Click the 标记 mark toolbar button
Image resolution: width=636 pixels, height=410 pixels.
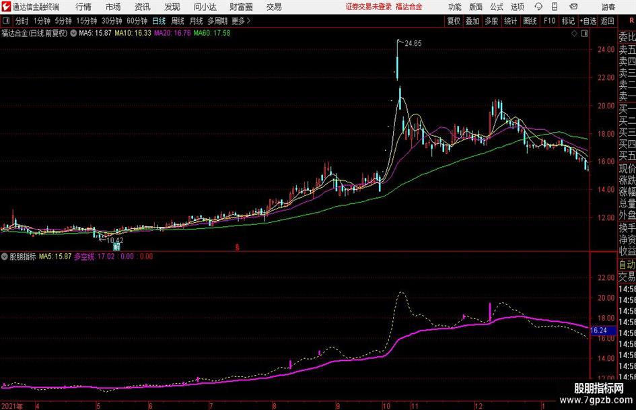(x=568, y=21)
